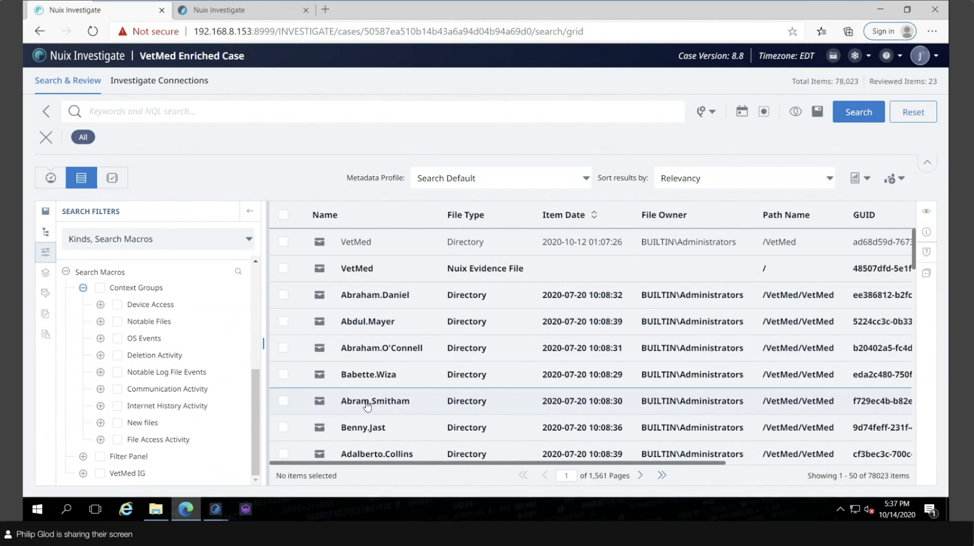Open the Abram.Smitham directory item
The height and width of the screenshot is (546, 974).
375,401
